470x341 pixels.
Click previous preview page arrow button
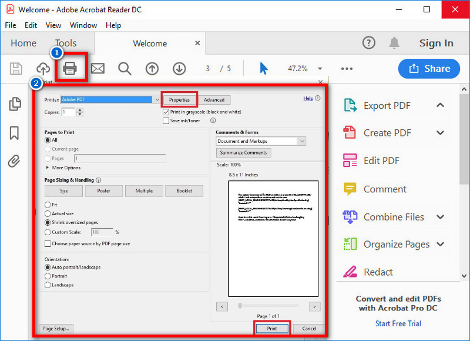[x=222, y=306]
